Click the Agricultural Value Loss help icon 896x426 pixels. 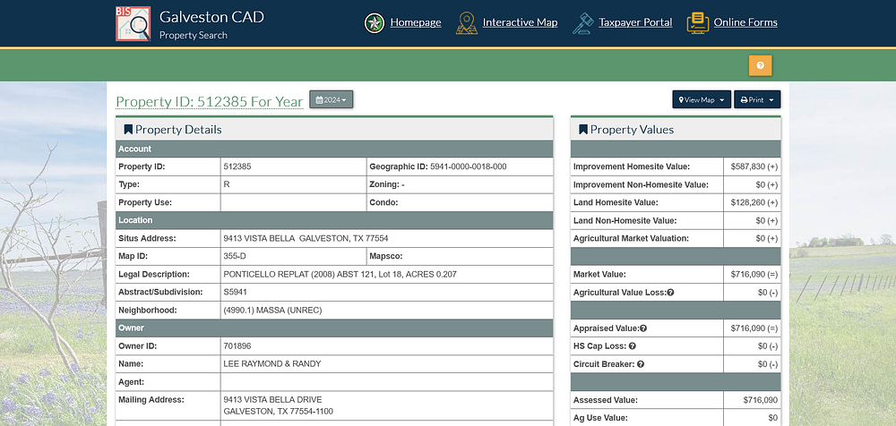pos(670,293)
